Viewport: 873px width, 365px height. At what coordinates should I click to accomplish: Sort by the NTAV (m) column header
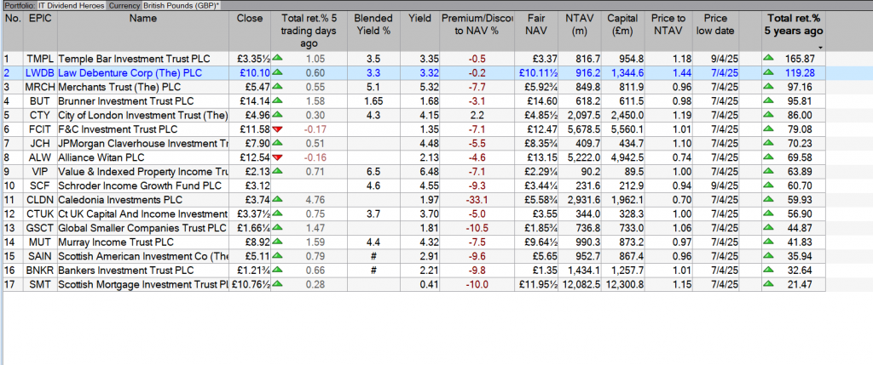(580, 31)
